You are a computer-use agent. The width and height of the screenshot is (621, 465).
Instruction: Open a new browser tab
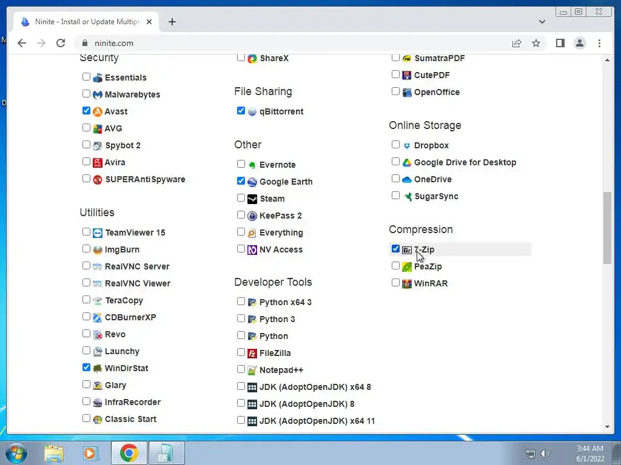[x=172, y=22]
